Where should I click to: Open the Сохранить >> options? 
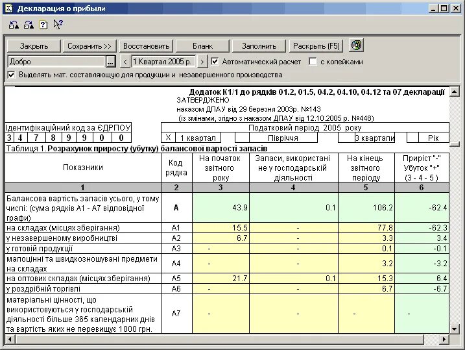89,46
